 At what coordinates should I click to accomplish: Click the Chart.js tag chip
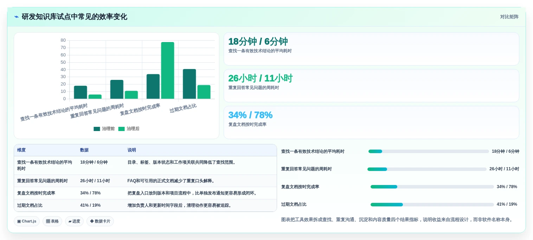[27, 221]
